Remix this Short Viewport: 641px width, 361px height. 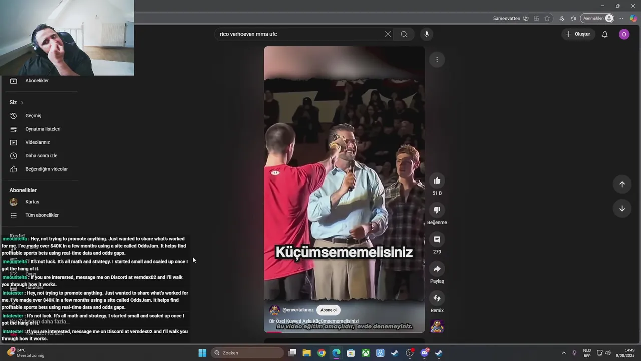437,298
